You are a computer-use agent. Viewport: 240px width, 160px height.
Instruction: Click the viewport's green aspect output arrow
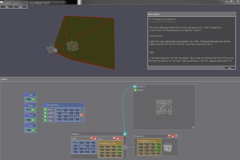tap(135, 90)
